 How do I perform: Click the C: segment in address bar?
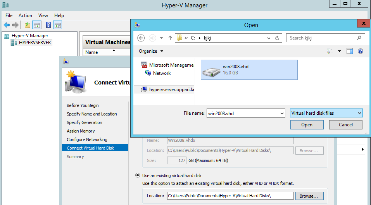[193, 38]
